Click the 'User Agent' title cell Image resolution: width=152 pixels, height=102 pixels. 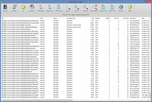146,95
